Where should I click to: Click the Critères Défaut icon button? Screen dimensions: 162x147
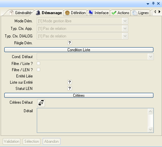pyautogui.click(x=41, y=103)
